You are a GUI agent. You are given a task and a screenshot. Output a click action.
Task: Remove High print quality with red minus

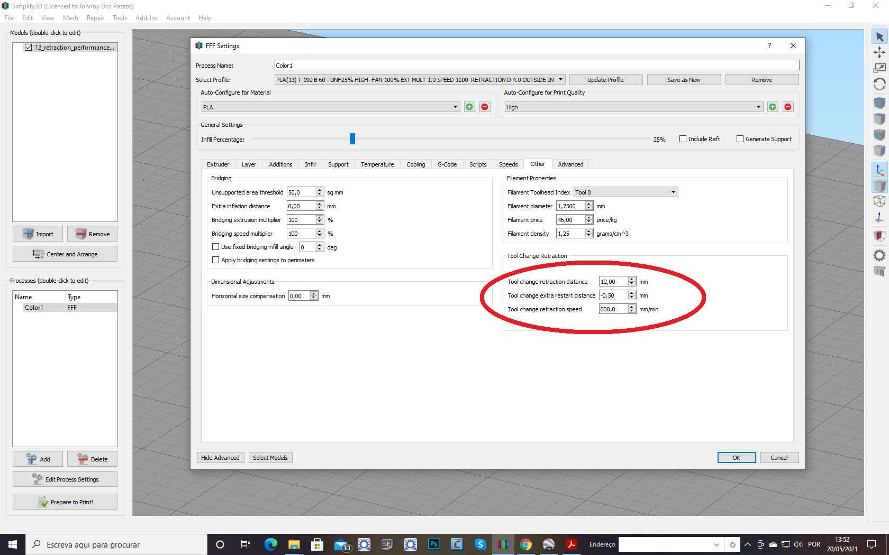pos(788,107)
